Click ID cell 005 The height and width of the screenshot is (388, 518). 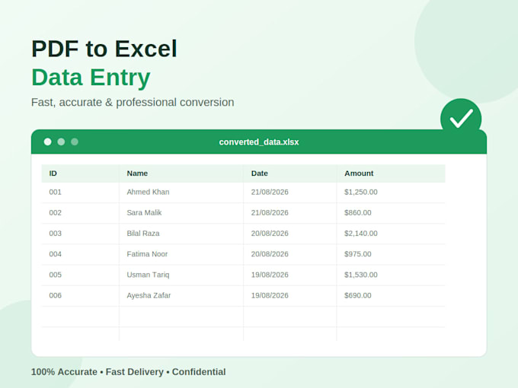[80, 275]
